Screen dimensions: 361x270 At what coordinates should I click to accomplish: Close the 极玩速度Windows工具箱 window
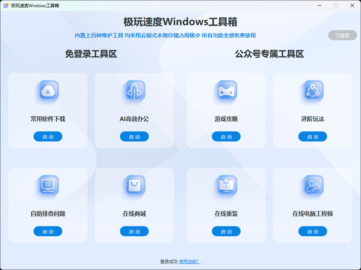coord(352,5)
